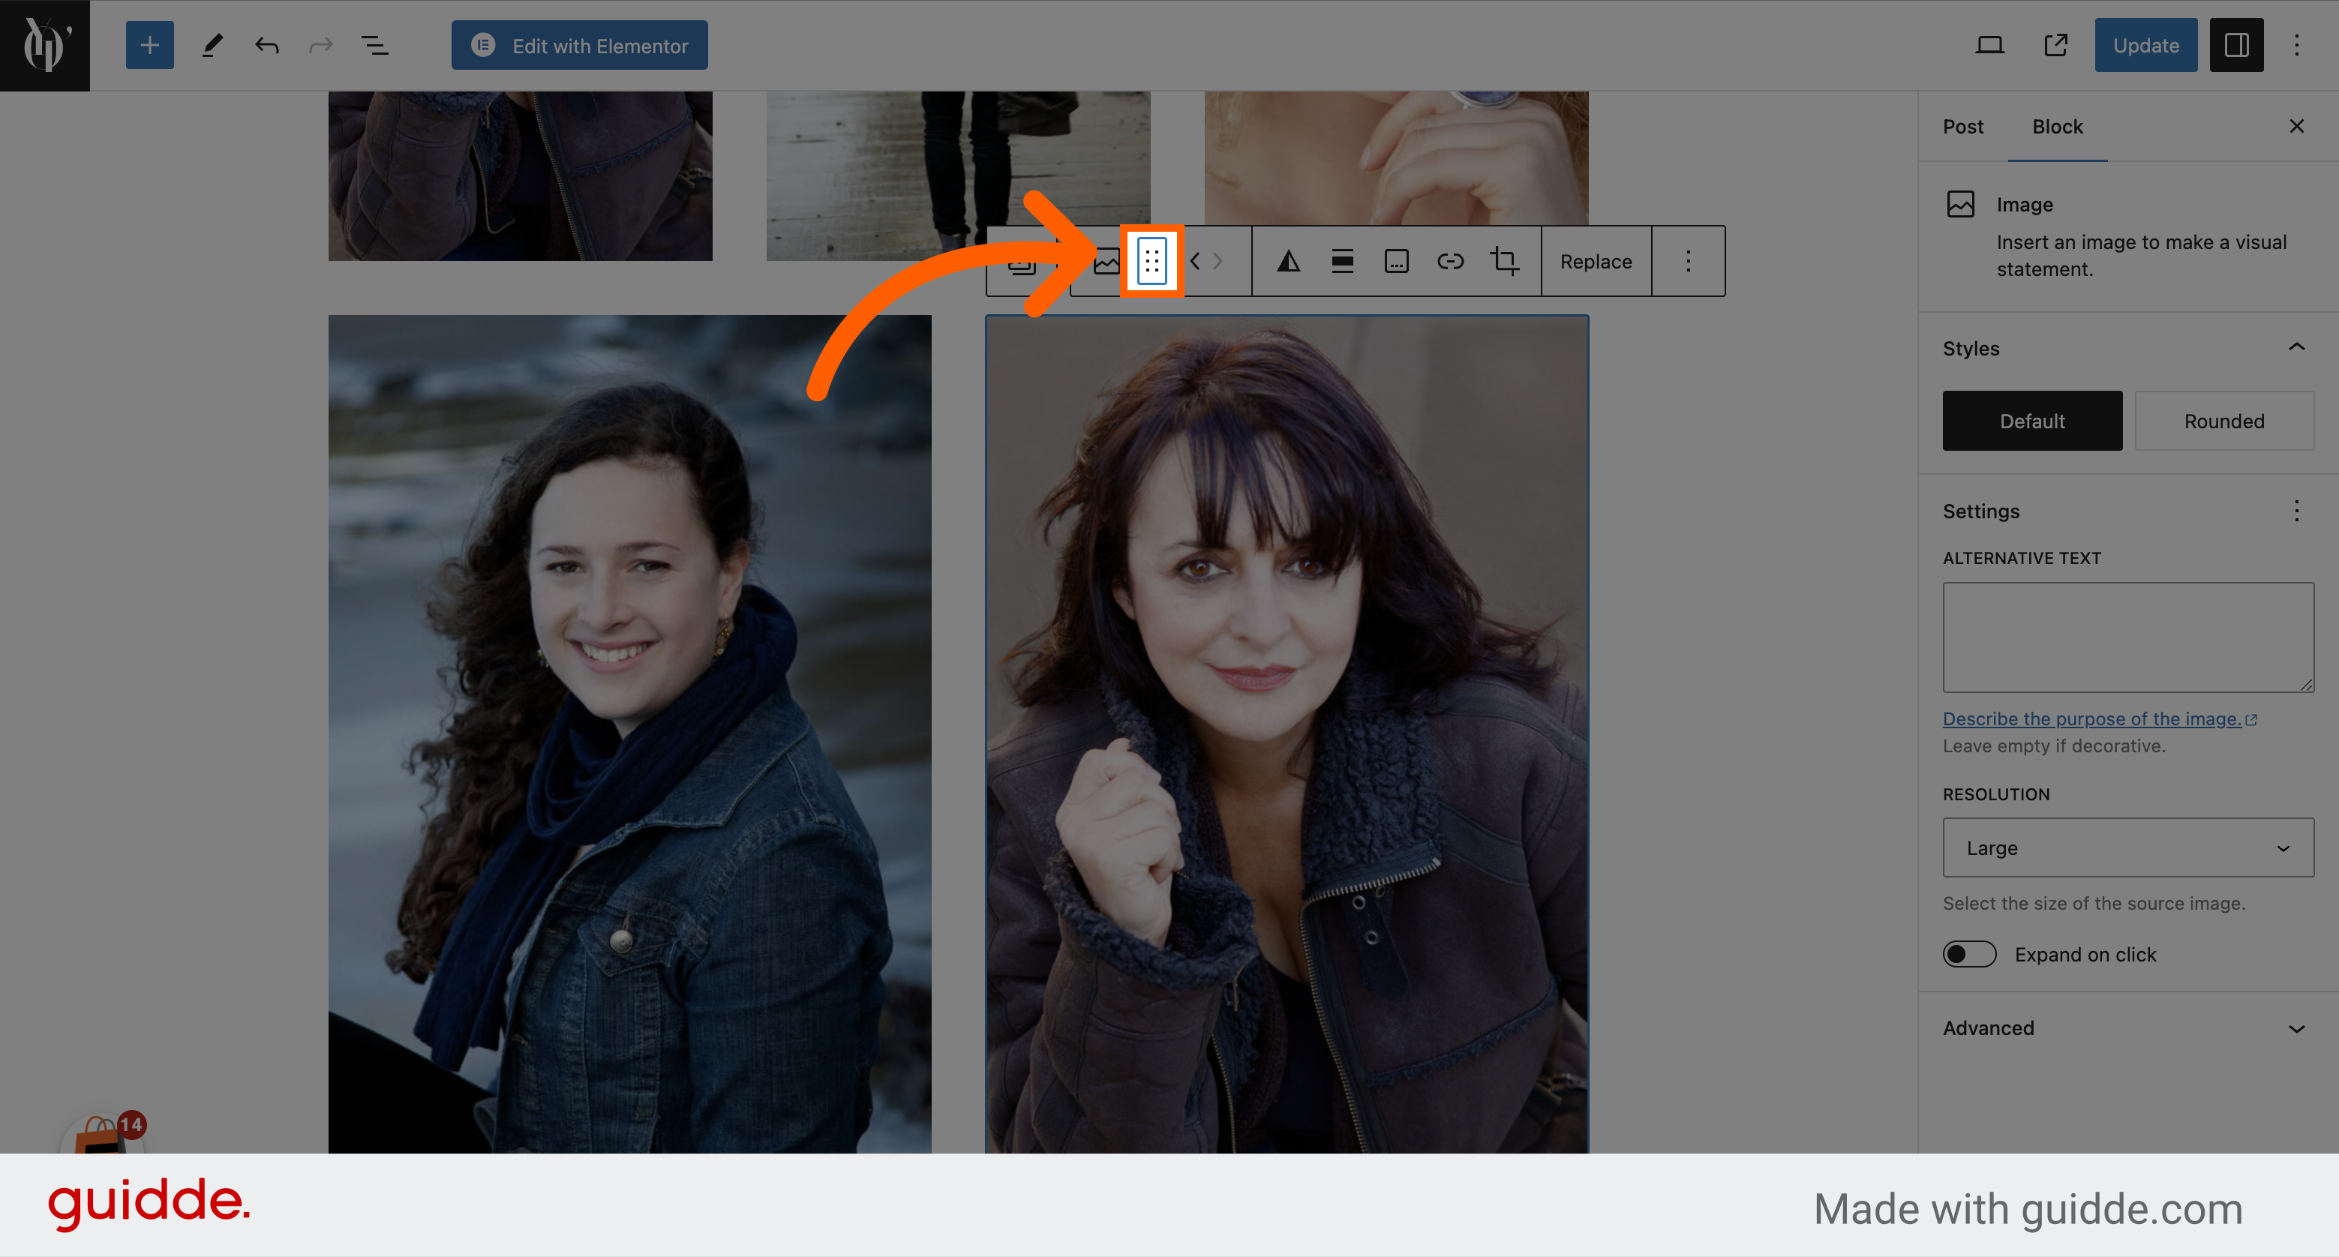Open 'Describe the purpose of the image' link

2098,718
